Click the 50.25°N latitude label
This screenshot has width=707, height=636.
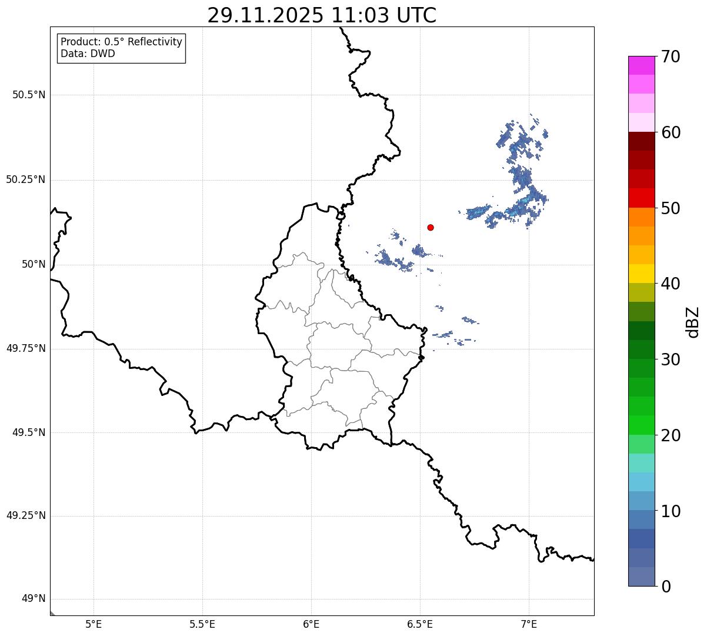click(25, 180)
